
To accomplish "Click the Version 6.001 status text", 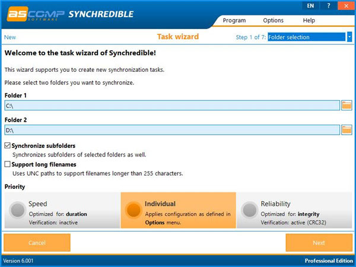I will pos(18,260).
